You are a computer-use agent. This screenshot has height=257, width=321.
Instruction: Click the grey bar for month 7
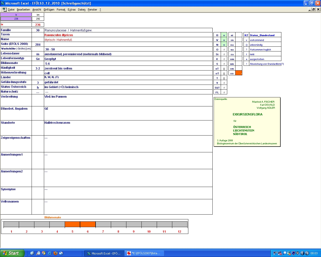point(103,224)
